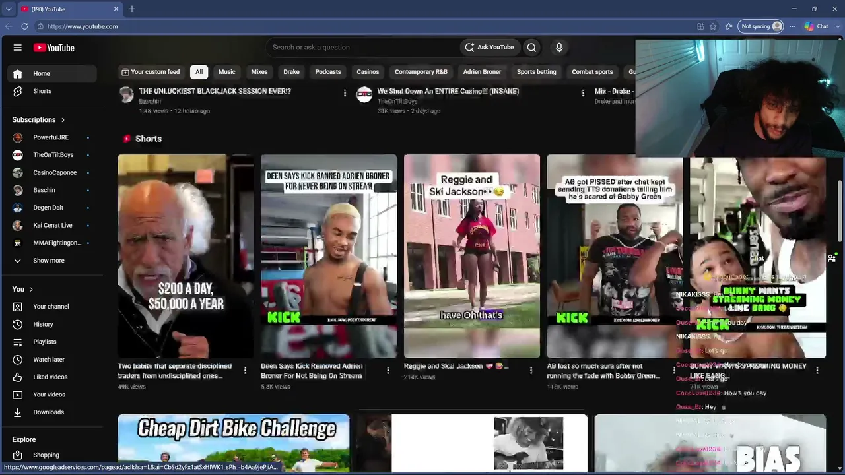The width and height of the screenshot is (845, 475).
Task: Click the YouTube search input field
Action: (363, 47)
